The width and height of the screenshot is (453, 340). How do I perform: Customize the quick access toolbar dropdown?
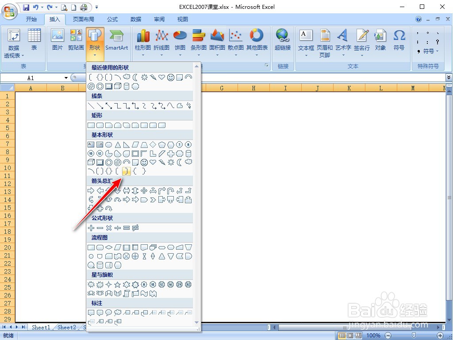(96, 7)
